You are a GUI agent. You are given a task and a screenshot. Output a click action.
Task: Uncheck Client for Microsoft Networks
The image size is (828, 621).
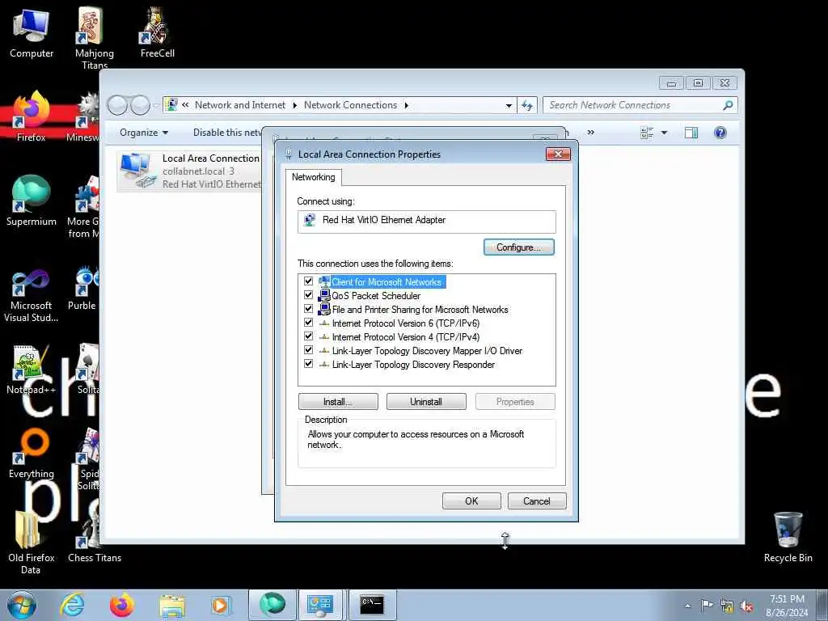308,281
